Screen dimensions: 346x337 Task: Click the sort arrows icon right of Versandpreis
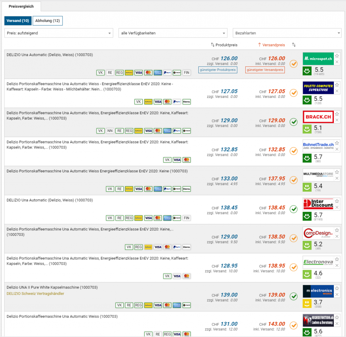click(294, 45)
